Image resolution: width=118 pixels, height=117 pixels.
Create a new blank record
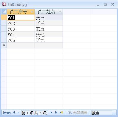point(61,113)
